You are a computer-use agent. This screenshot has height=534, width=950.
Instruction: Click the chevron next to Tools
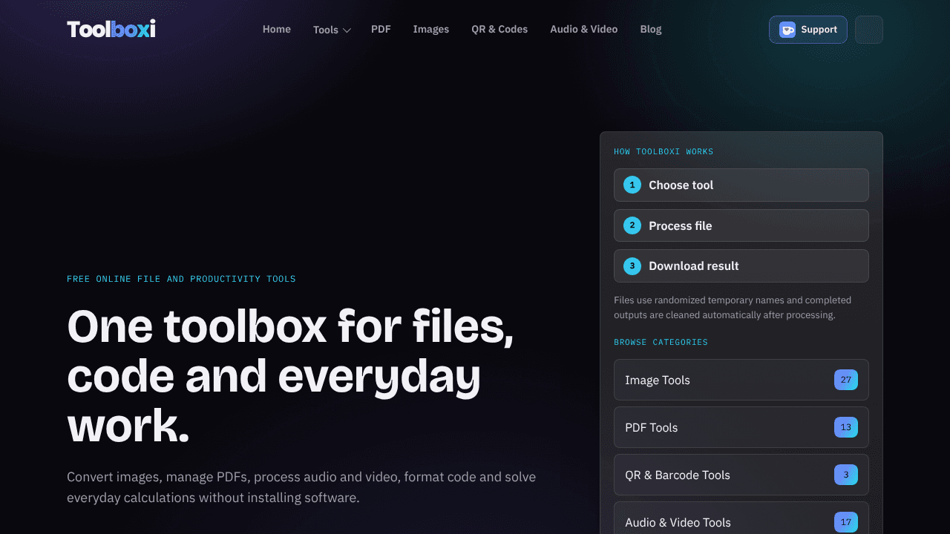tap(347, 30)
